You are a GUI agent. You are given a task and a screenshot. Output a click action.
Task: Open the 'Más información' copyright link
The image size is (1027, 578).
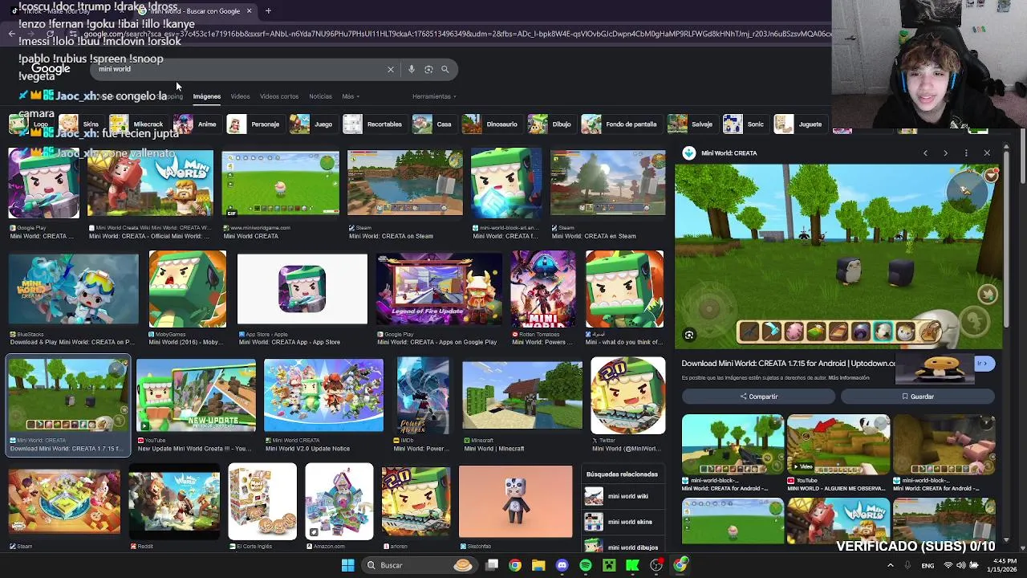coord(848,378)
